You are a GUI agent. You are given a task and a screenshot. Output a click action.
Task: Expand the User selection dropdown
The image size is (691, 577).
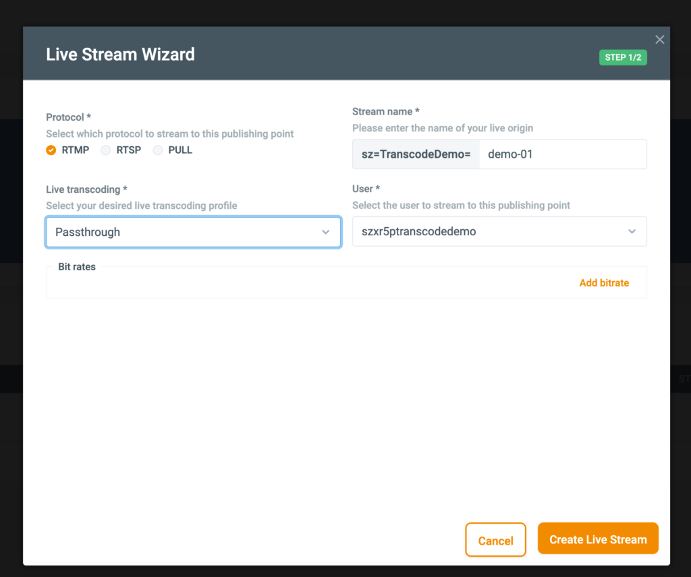pos(499,231)
